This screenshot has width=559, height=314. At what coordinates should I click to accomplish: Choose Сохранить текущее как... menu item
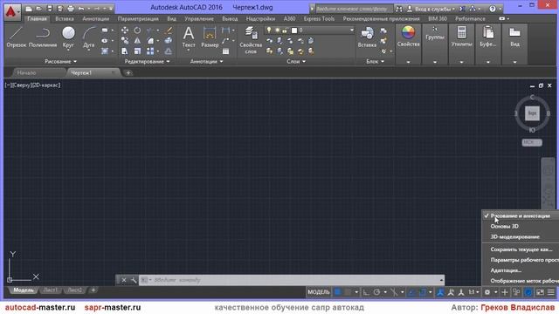click(x=521, y=249)
